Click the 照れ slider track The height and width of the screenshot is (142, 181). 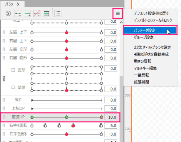[67, 100]
